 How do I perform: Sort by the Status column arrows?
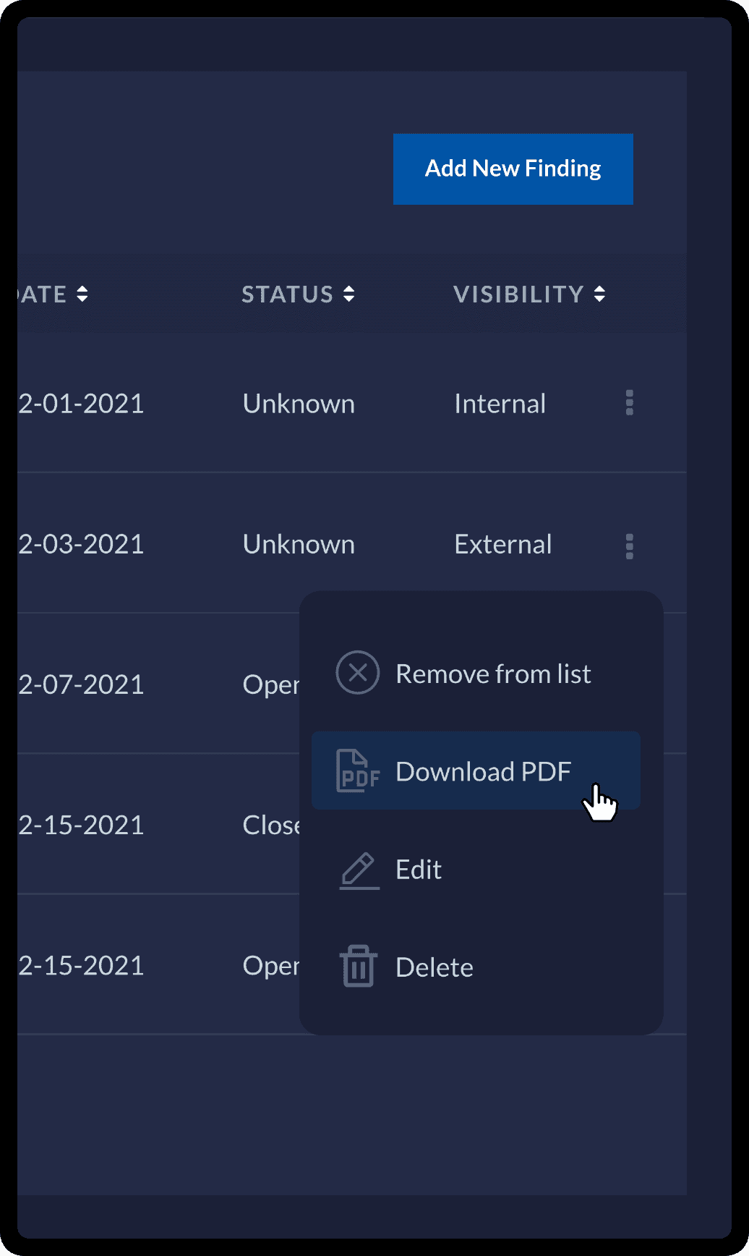pyautogui.click(x=349, y=294)
